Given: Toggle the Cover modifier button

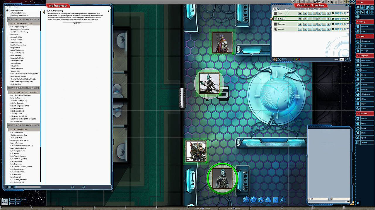Looking at the screenshot, I should click(18, 199).
